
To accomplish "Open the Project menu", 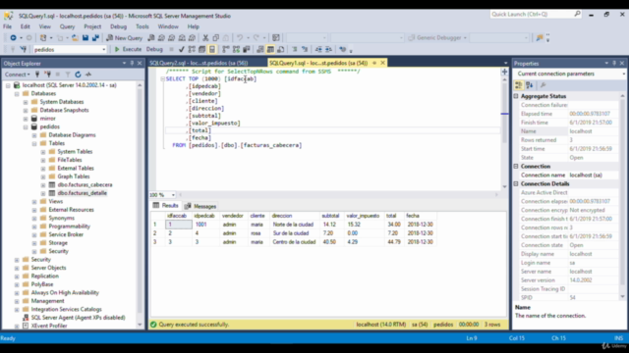I will [x=92, y=26].
